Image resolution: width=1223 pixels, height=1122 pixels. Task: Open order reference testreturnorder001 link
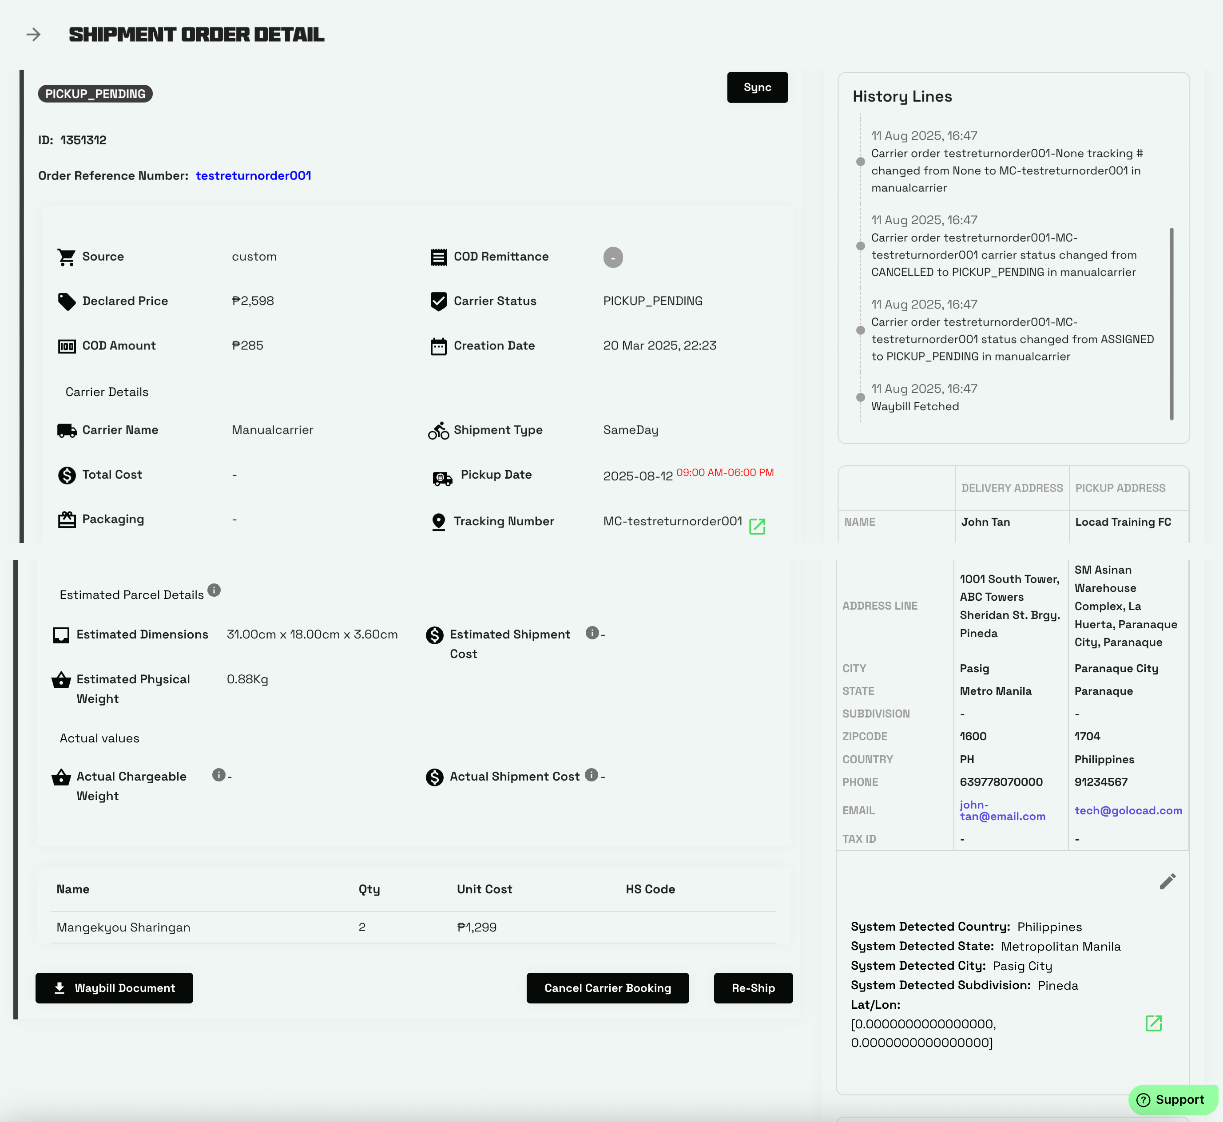point(253,175)
